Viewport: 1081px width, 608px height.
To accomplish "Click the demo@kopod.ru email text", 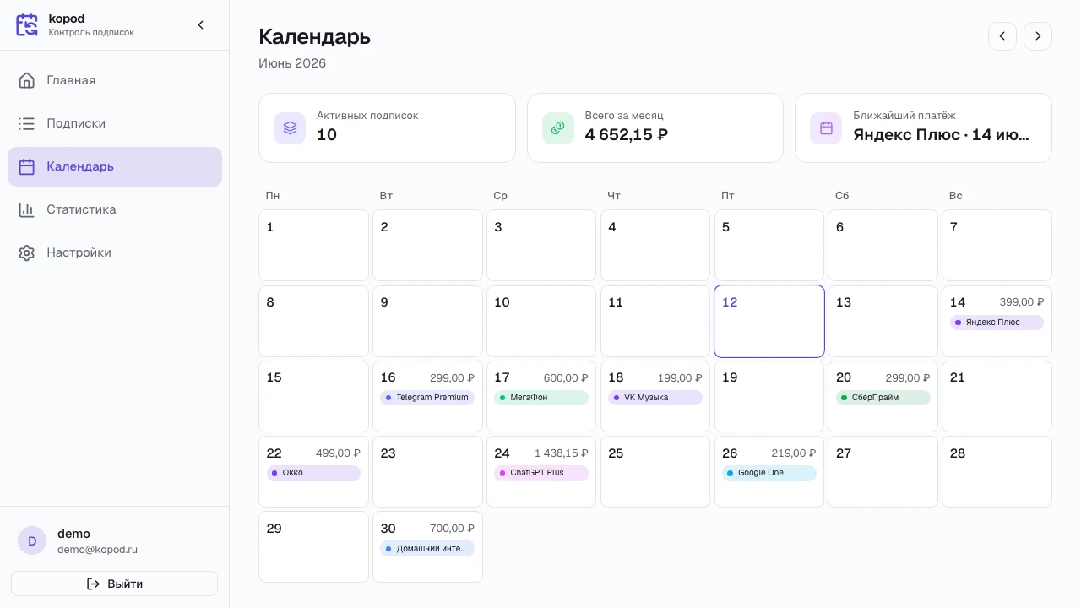I will coord(97,550).
